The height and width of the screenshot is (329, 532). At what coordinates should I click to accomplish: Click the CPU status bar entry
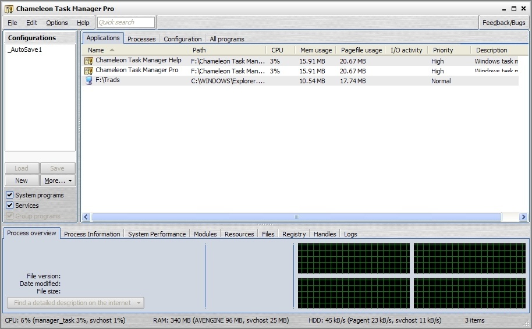click(65, 320)
